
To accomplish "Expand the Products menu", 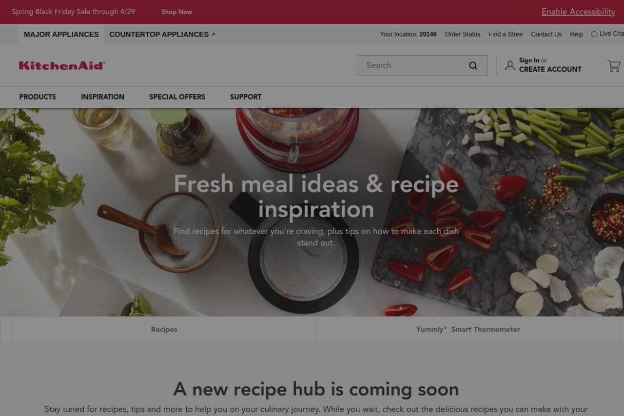I will [x=38, y=97].
